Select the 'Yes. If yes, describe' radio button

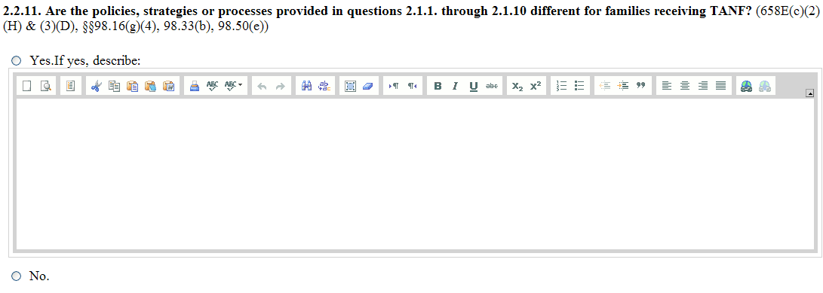point(17,61)
